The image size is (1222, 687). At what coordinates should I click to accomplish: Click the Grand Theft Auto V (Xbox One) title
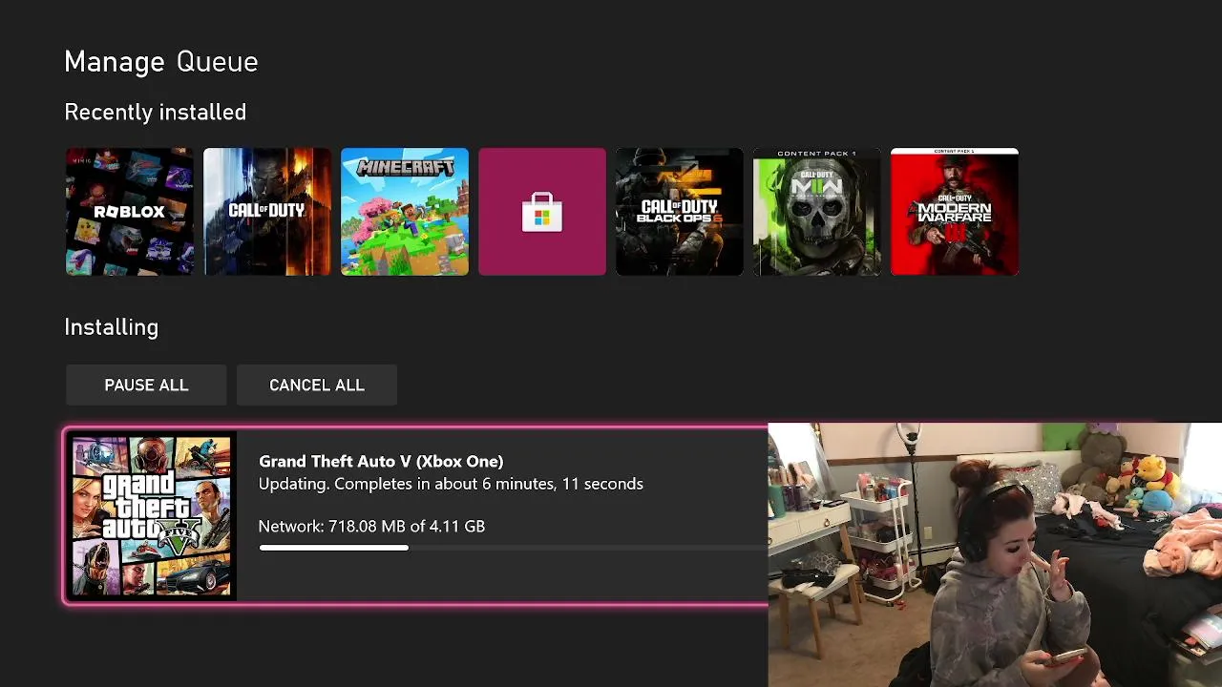[381, 462]
